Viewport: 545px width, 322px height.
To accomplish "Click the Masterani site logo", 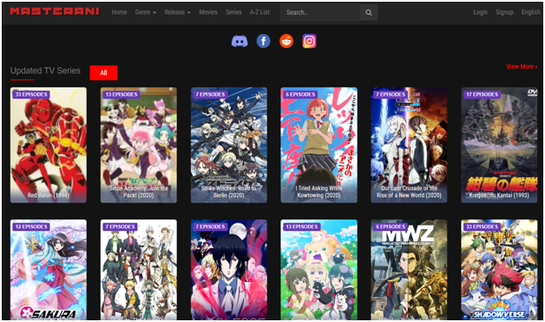I will coord(55,11).
